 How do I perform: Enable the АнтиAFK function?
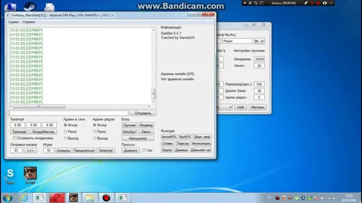pyautogui.click(x=169, y=137)
